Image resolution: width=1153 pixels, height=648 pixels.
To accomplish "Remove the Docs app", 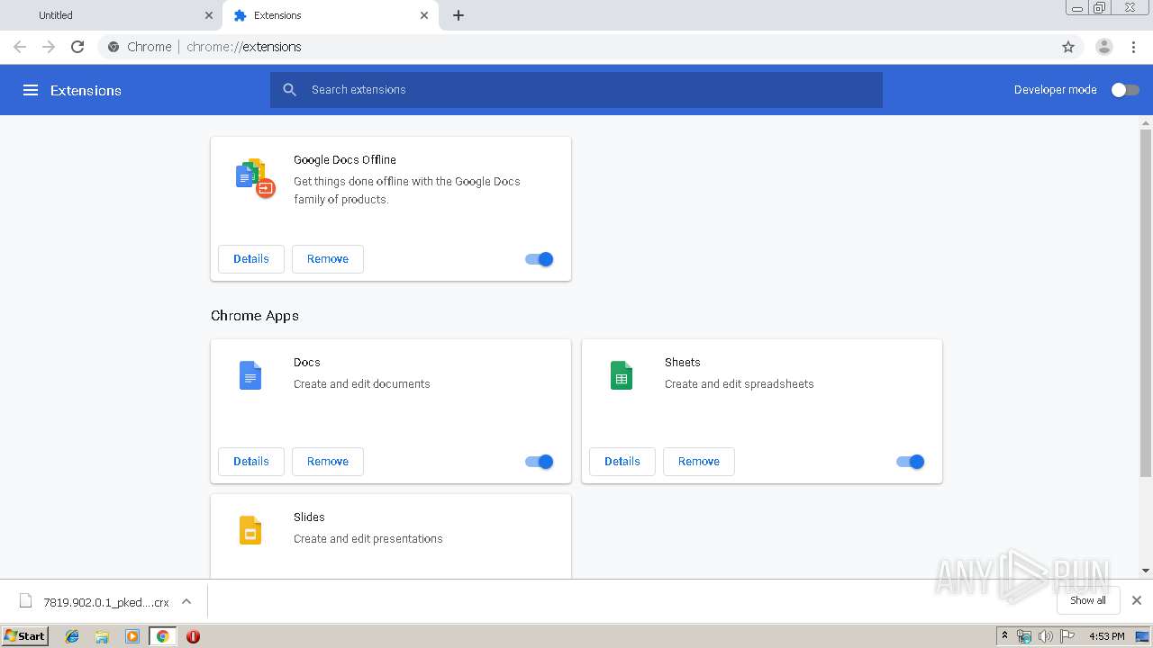I will point(328,462).
